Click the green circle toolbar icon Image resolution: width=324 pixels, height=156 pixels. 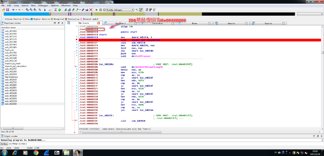59,10
